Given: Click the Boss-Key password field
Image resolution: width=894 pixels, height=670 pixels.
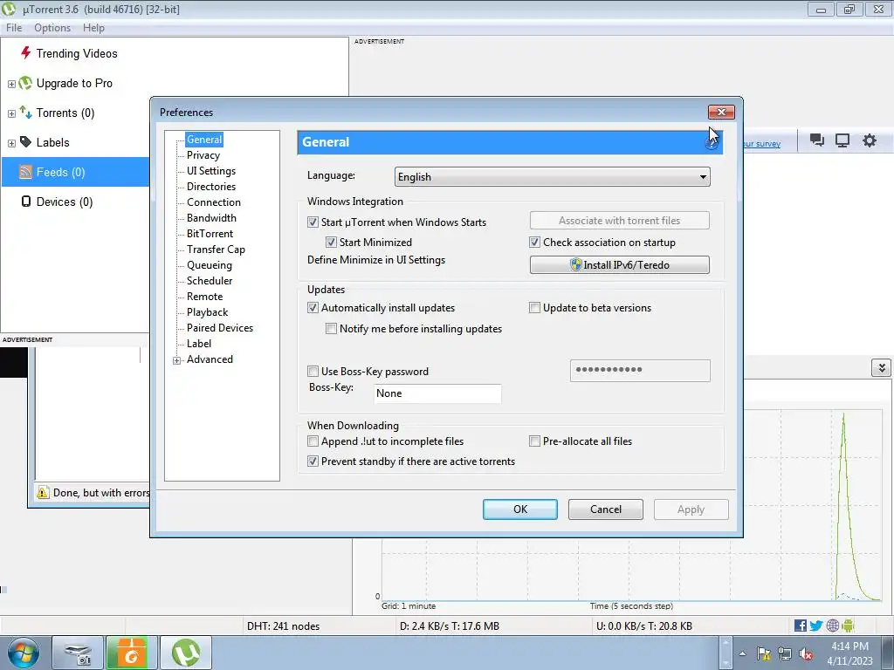Looking at the screenshot, I should pyautogui.click(x=640, y=370).
